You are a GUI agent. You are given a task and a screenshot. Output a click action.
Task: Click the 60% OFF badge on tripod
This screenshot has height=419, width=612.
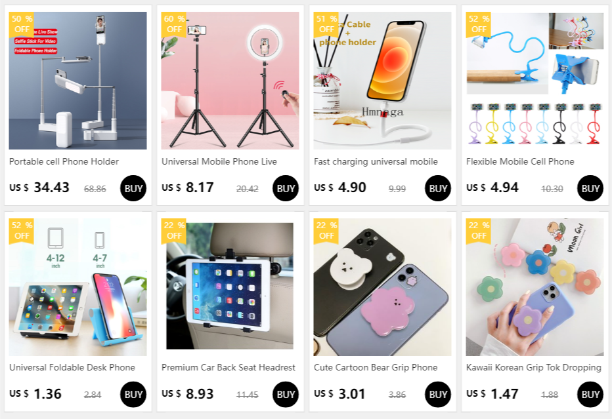pos(174,24)
